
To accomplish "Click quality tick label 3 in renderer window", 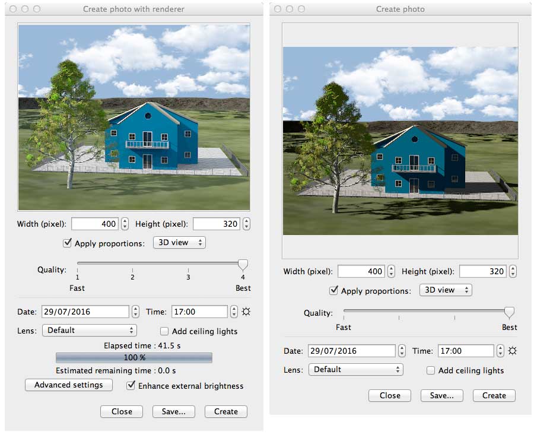I will coord(188,277).
